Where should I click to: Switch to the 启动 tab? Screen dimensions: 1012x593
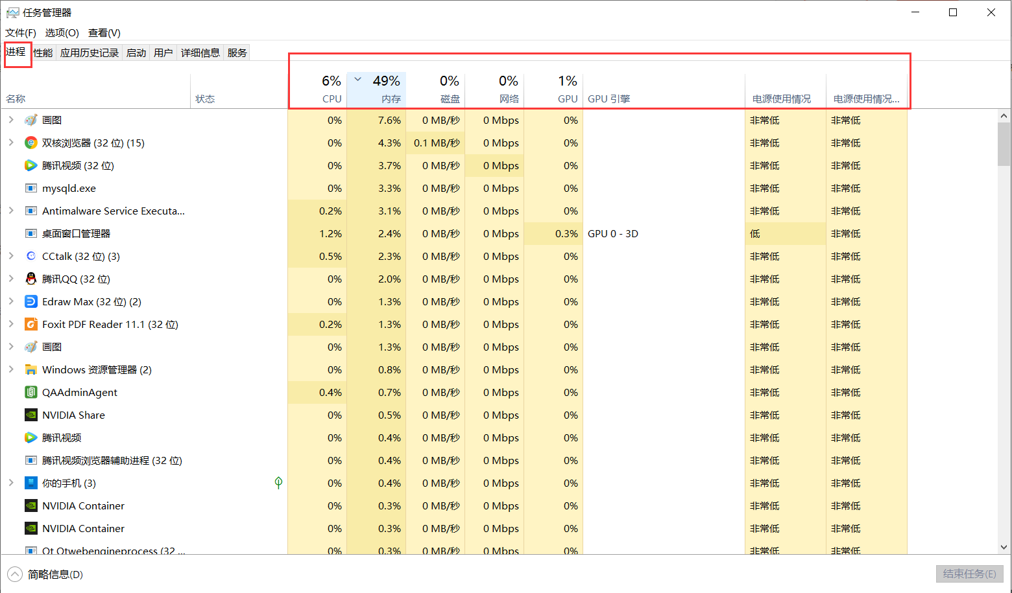pyautogui.click(x=136, y=52)
